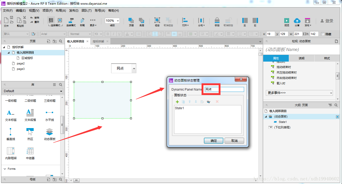This screenshot has width=342, height=184.
Task: Click the new file icon in toolbar
Action: (6, 20)
